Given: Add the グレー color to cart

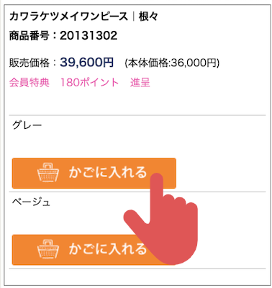Looking at the screenshot, I should coord(94,173).
